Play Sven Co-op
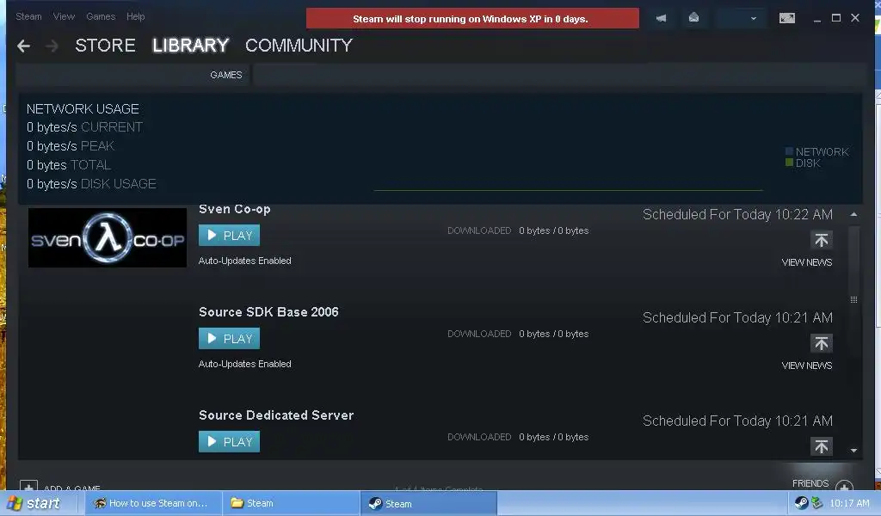This screenshot has width=881, height=516. (229, 236)
